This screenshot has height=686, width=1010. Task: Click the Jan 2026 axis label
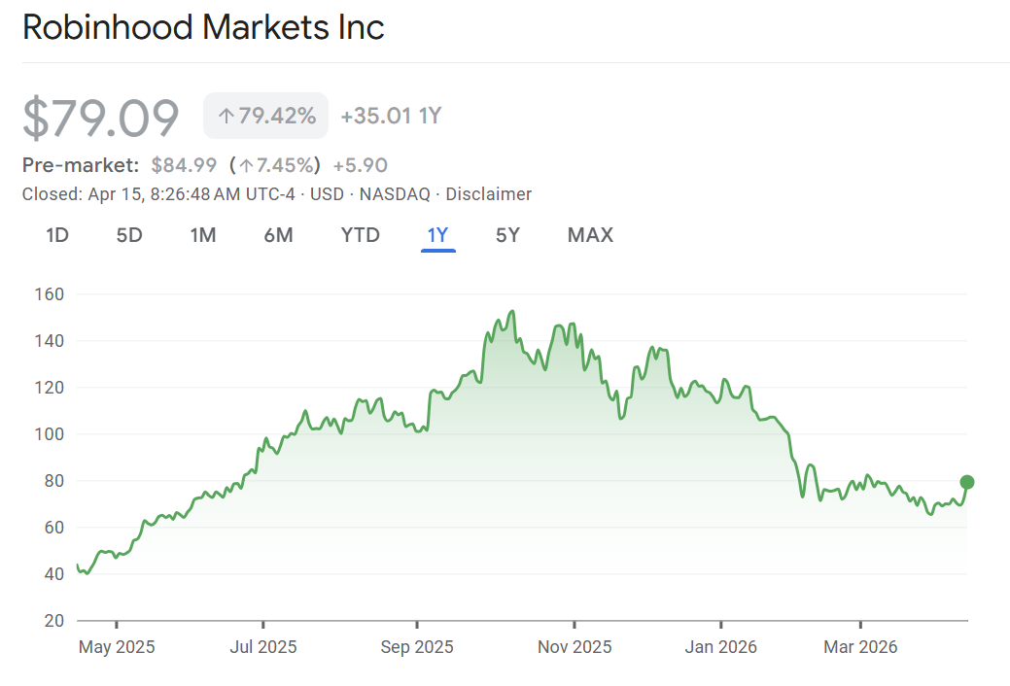(x=720, y=647)
